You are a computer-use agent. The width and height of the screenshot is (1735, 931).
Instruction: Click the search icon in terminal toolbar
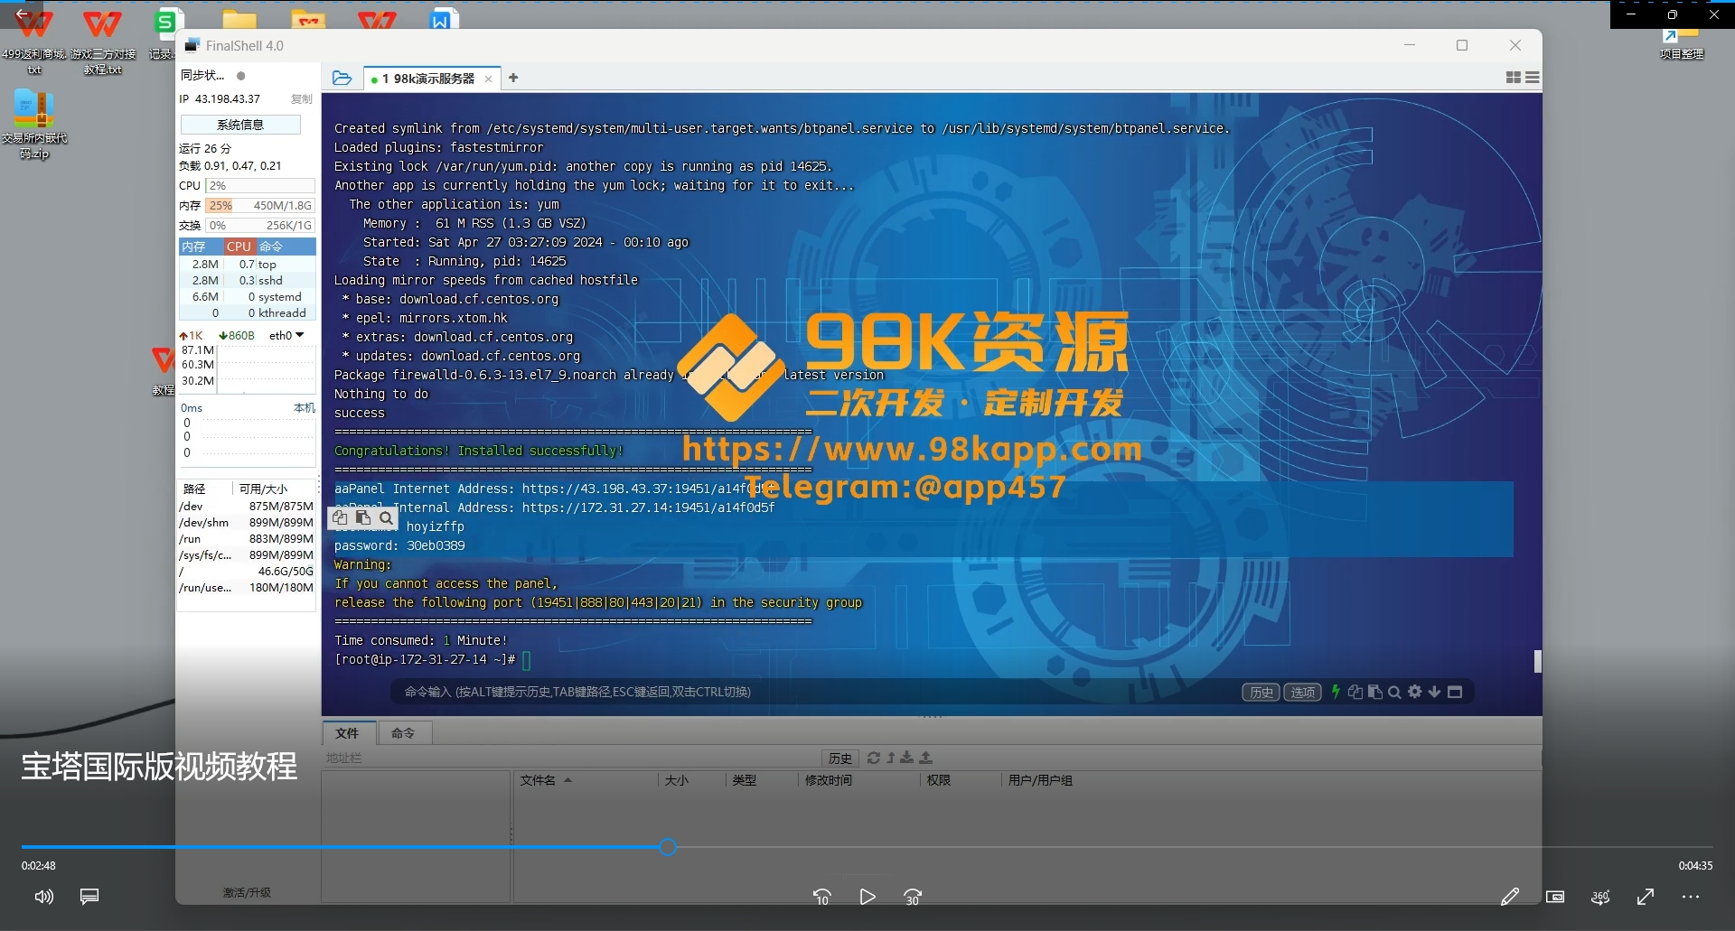coord(1394,692)
